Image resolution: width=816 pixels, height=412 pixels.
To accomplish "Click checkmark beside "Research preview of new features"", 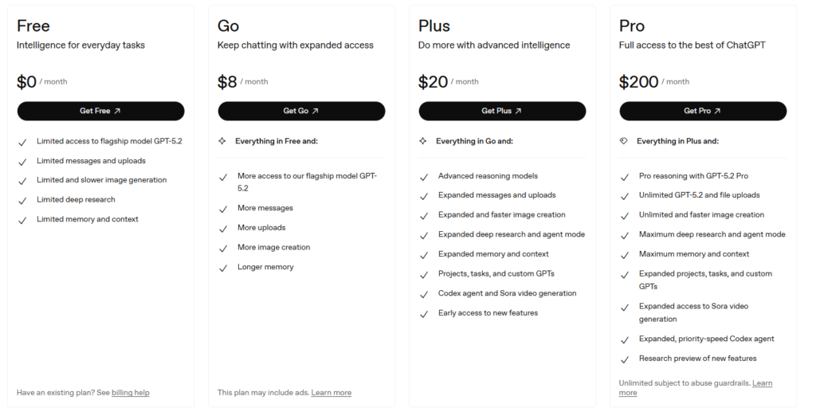I will click(x=625, y=359).
